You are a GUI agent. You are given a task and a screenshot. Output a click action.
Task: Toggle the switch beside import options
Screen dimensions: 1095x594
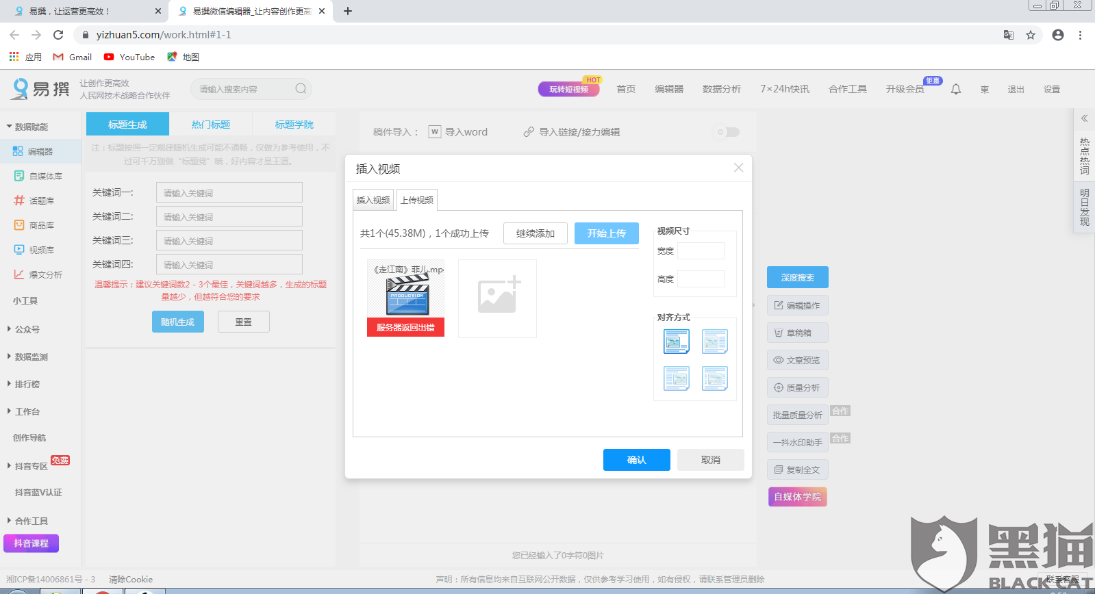[729, 132]
